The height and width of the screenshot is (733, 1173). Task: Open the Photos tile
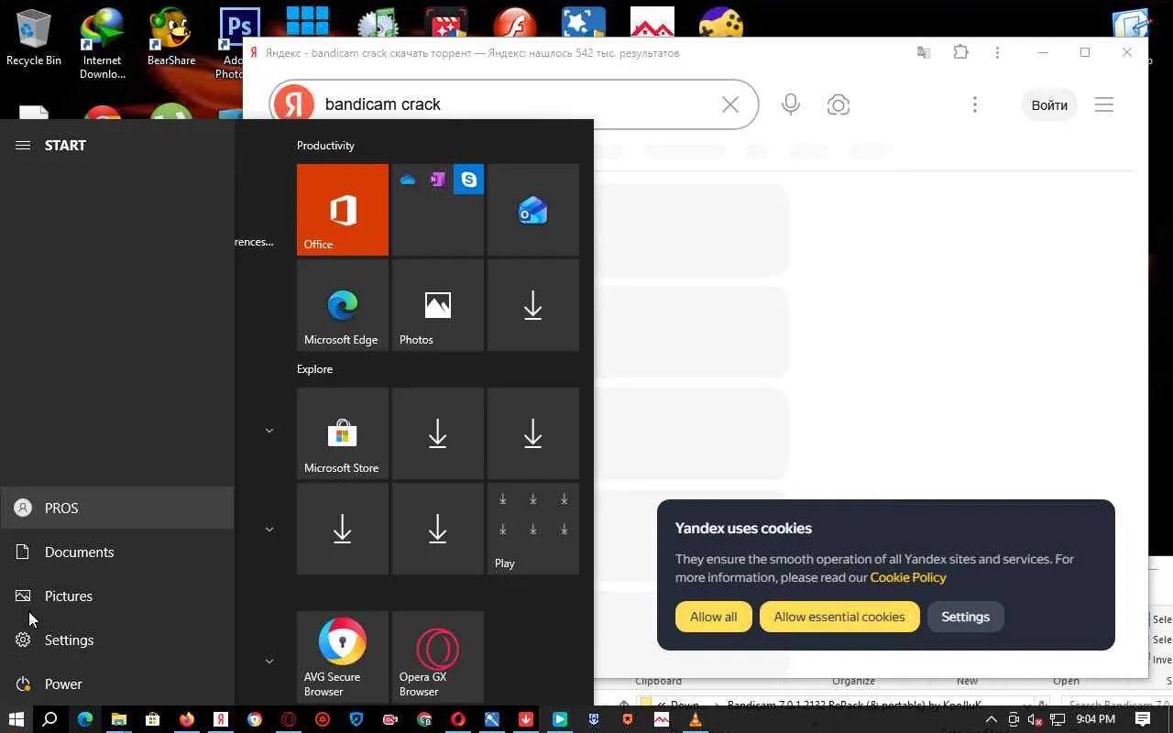[x=438, y=305]
